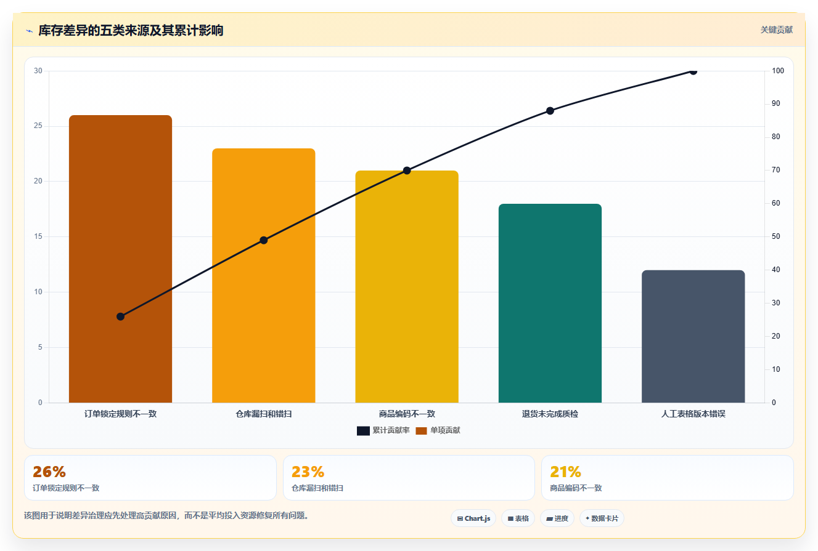
Task: Click the Chart.js tag chip
Action: [x=473, y=518]
